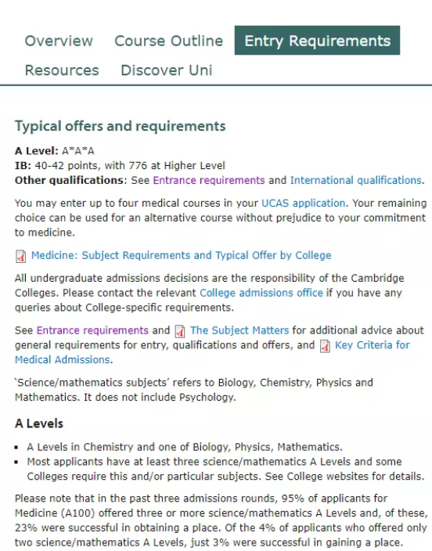The height and width of the screenshot is (551, 432).
Task: Open the Overview tab
Action: (59, 41)
